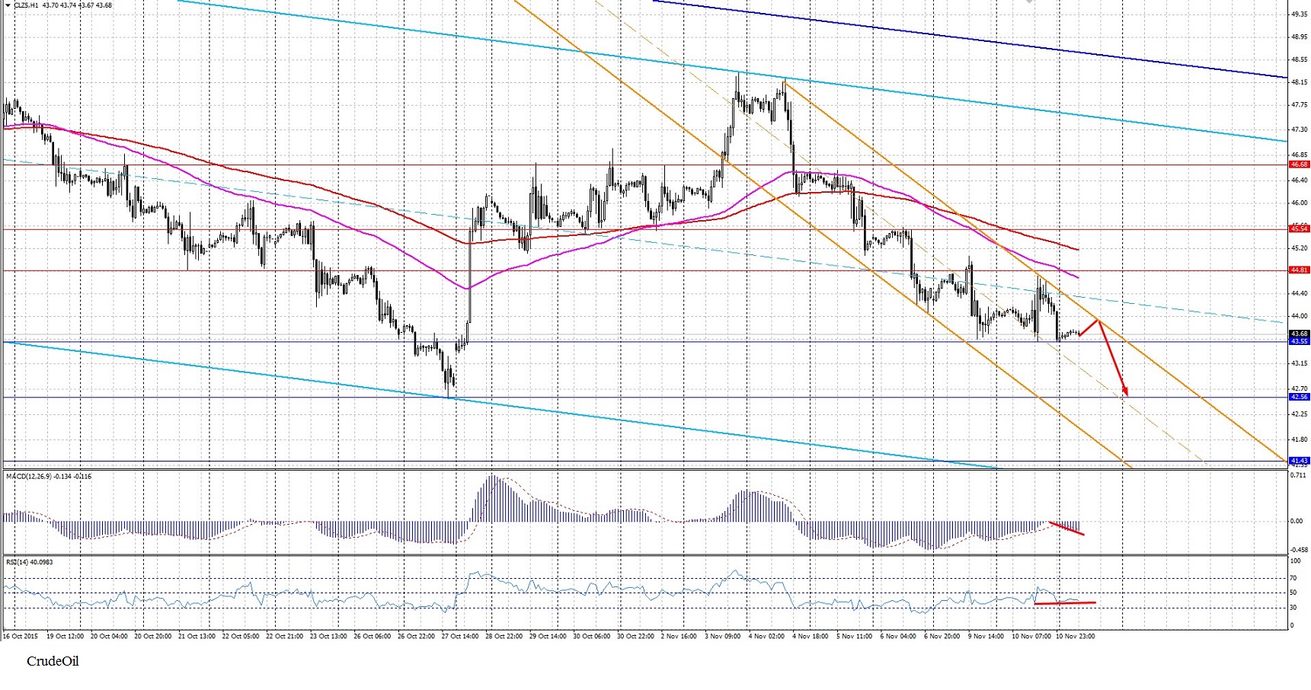Click the current price 43.68 label

pyautogui.click(x=1299, y=334)
